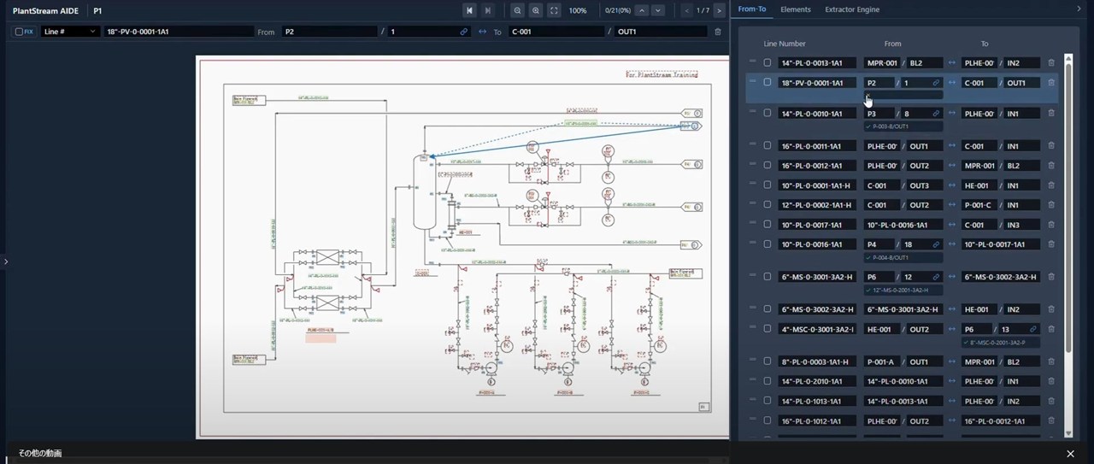Click the swap arrows in 16"-PL-0-0011-1A1 row
Screen dimensions: 1094x464
click(x=952, y=146)
